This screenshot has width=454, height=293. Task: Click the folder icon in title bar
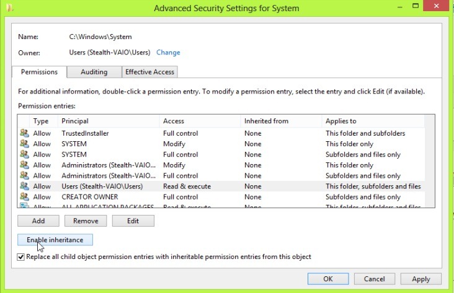pos(8,8)
